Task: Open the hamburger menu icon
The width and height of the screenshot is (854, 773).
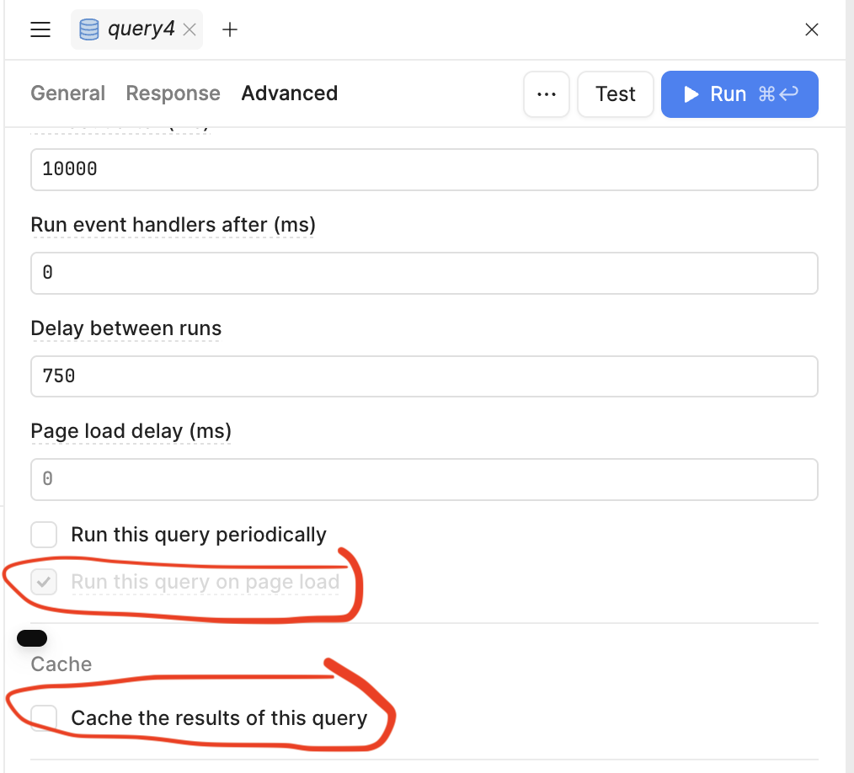Action: coord(40,30)
